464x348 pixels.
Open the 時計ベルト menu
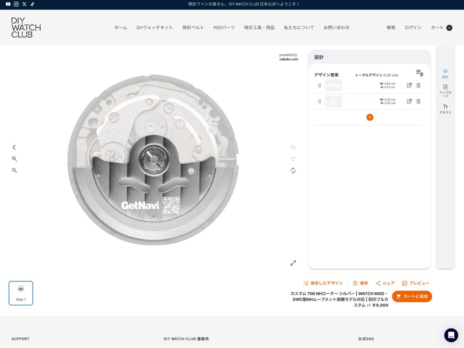(x=193, y=27)
